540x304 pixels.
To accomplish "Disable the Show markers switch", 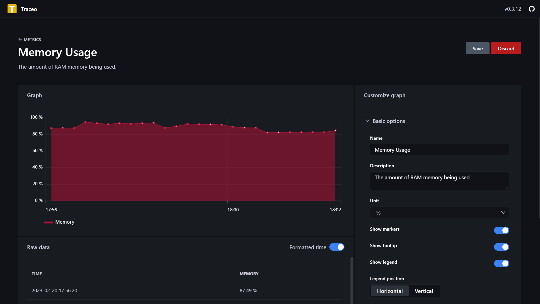I will pos(501,230).
